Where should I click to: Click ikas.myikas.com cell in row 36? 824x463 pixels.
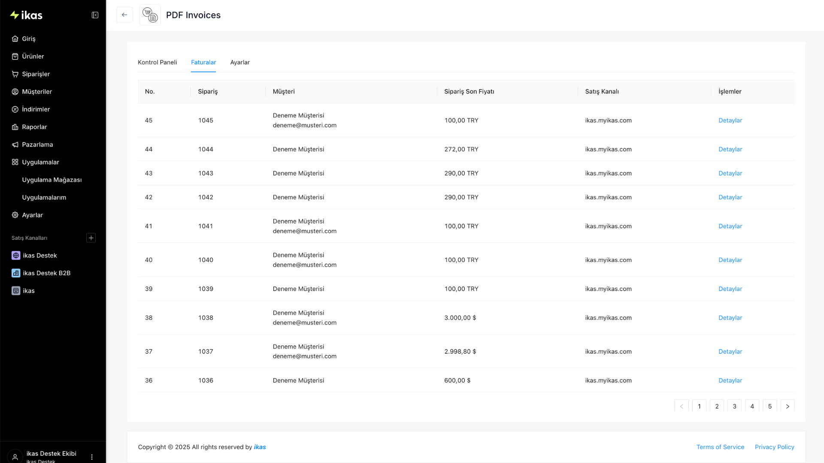point(608,380)
